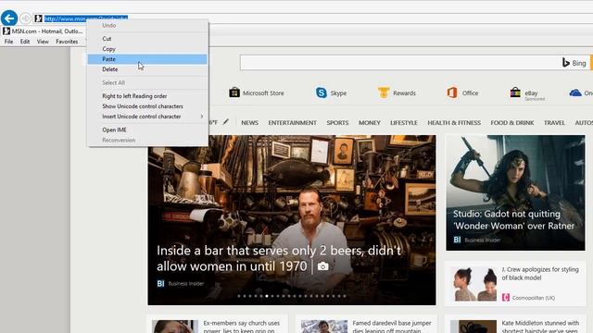
Task: Open Gadot not quitting Wonder Woman story
Action: 513,219
